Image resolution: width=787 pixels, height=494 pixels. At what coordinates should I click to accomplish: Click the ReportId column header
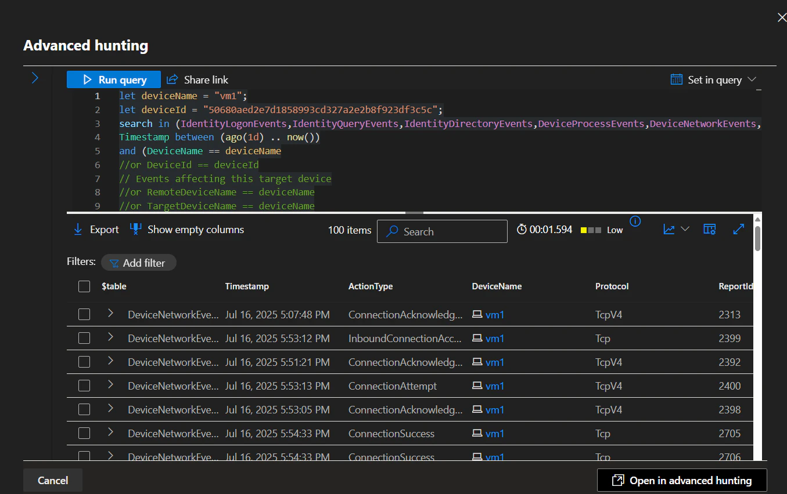[735, 286]
